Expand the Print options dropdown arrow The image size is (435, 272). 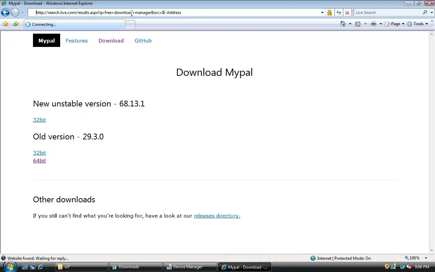tap(381, 24)
